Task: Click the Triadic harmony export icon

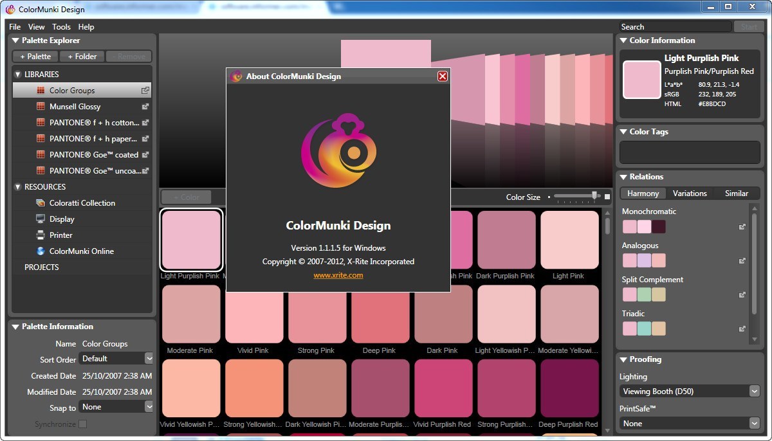Action: click(742, 329)
